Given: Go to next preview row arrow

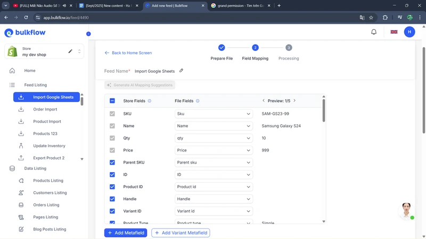Looking at the screenshot, I should coord(294,101).
